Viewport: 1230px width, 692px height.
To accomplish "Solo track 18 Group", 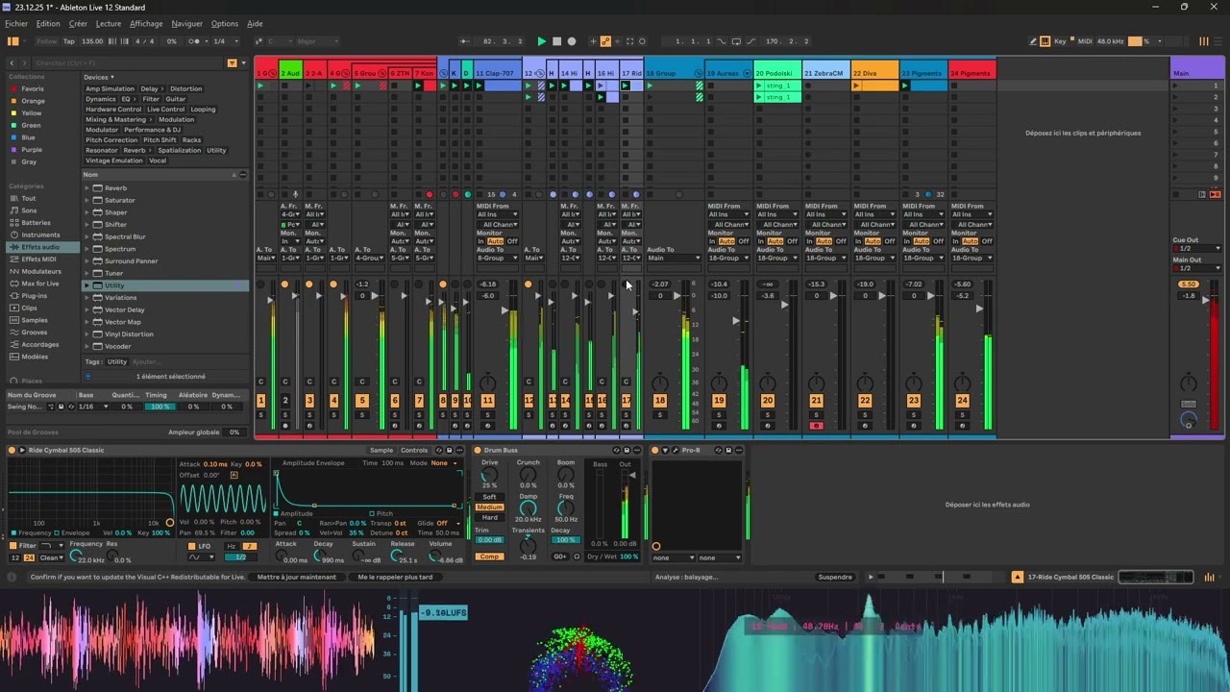I will click(x=660, y=415).
